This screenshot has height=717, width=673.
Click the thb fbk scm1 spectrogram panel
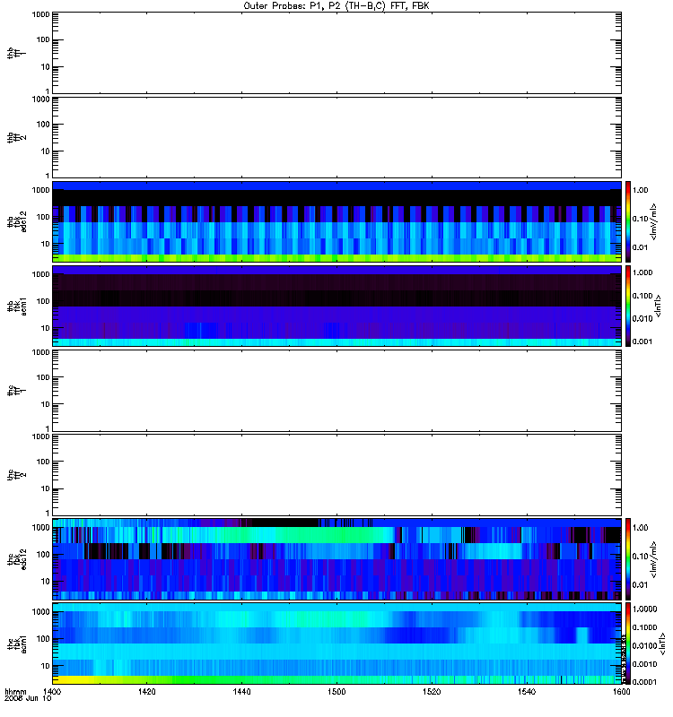(336, 306)
